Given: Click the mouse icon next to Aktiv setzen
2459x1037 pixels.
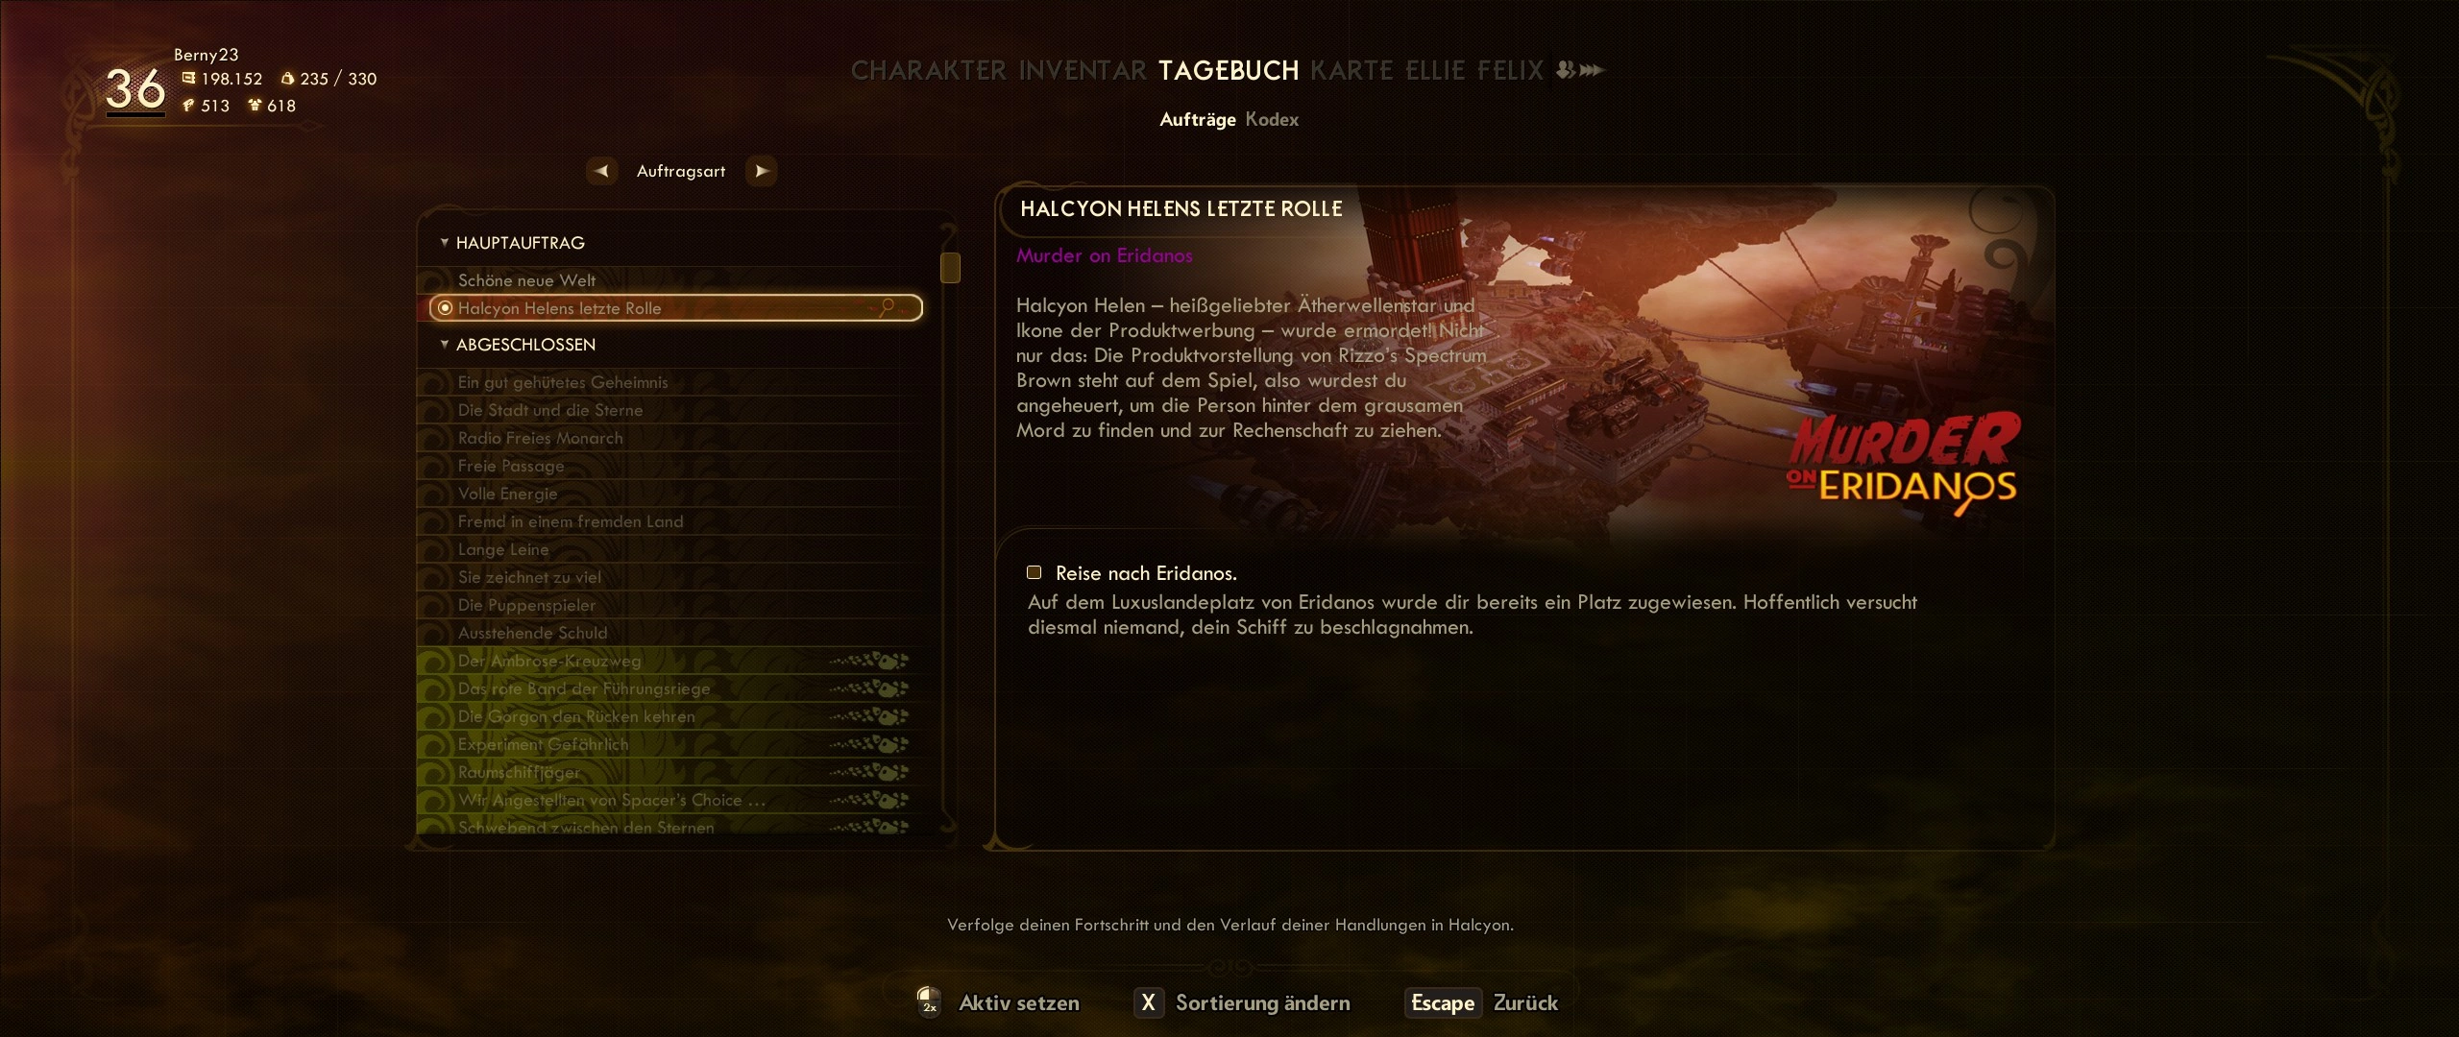Looking at the screenshot, I should [x=928, y=1001].
